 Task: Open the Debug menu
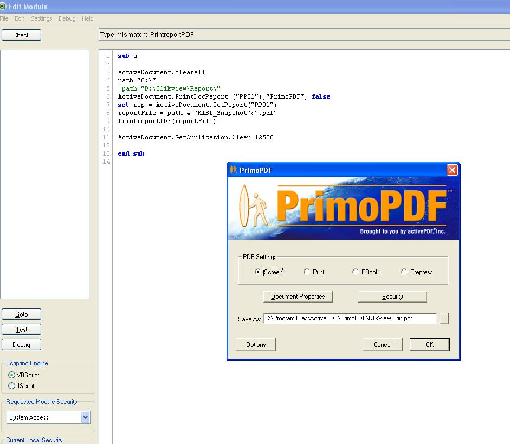(67, 18)
